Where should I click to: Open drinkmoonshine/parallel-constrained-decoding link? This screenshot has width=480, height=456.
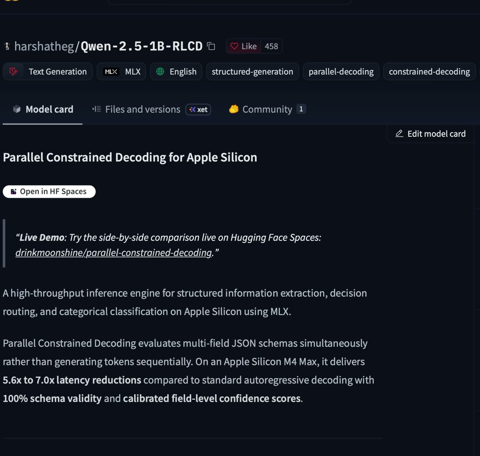(113, 253)
